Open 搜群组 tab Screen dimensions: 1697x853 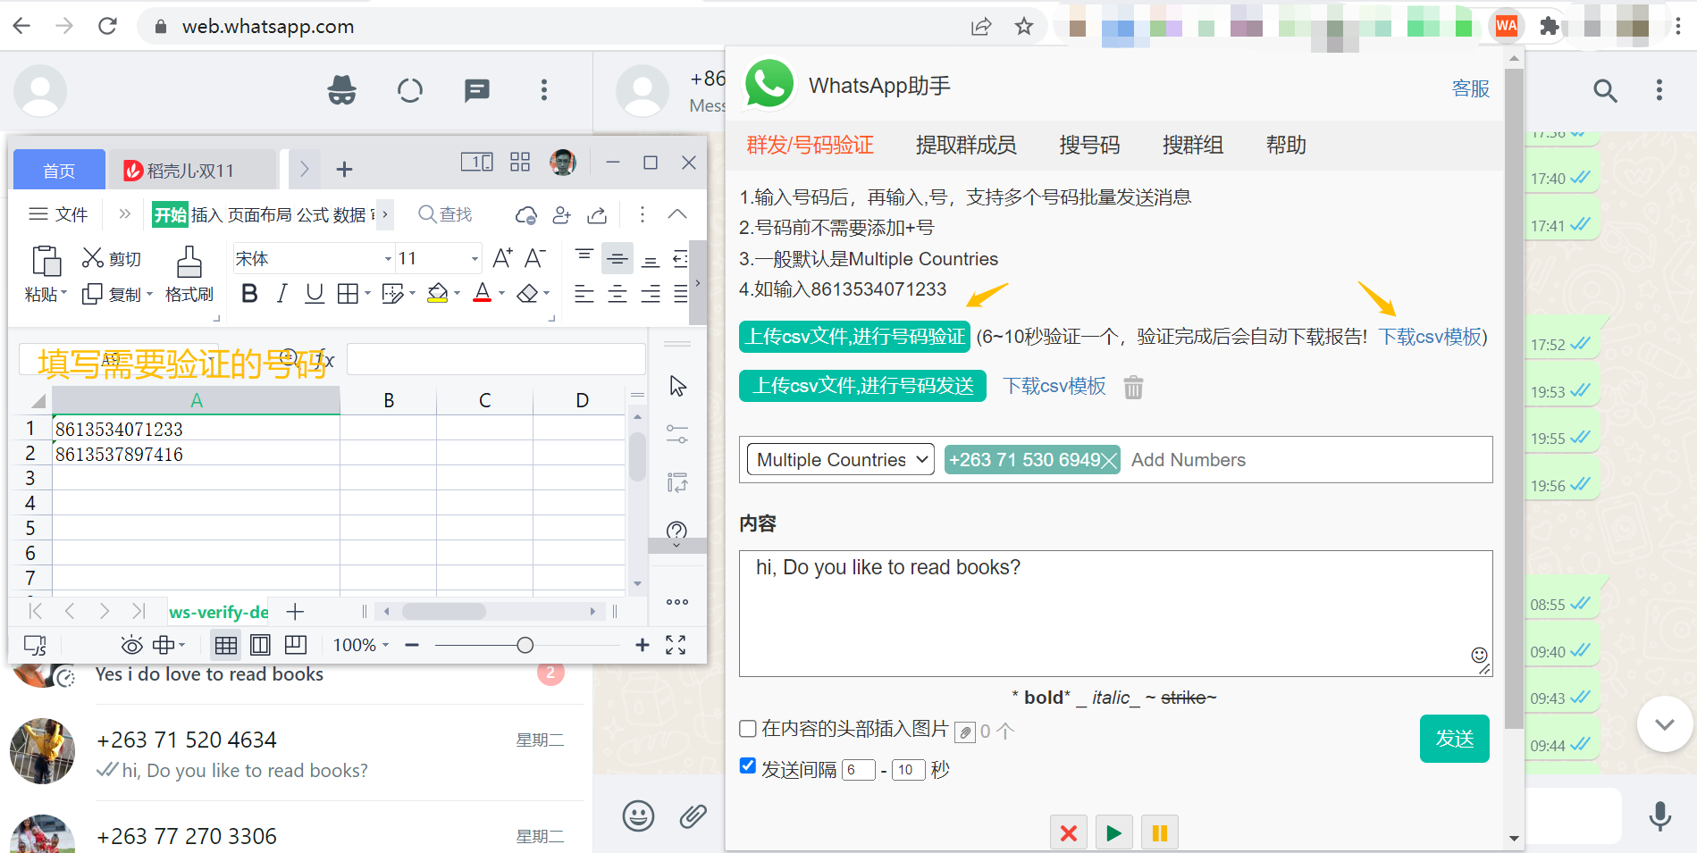coord(1193,145)
